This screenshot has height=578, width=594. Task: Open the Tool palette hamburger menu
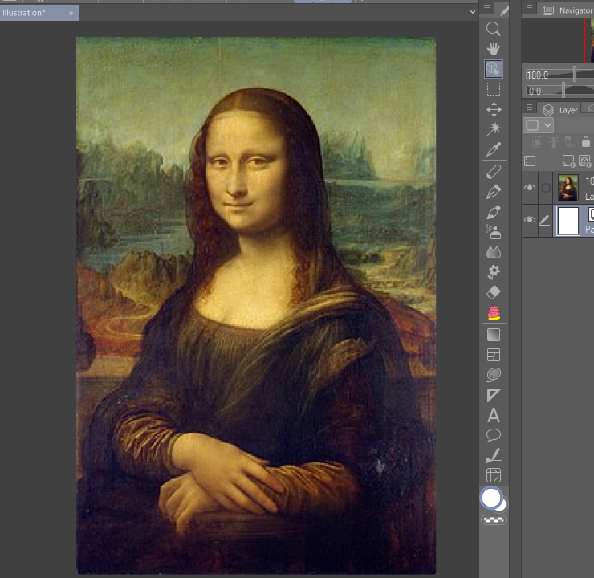point(487,7)
